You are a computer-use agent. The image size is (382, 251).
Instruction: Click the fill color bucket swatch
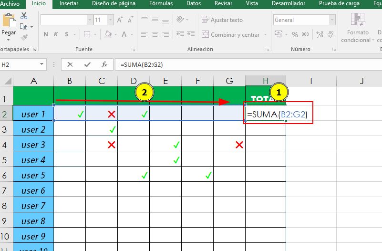tap(108, 34)
